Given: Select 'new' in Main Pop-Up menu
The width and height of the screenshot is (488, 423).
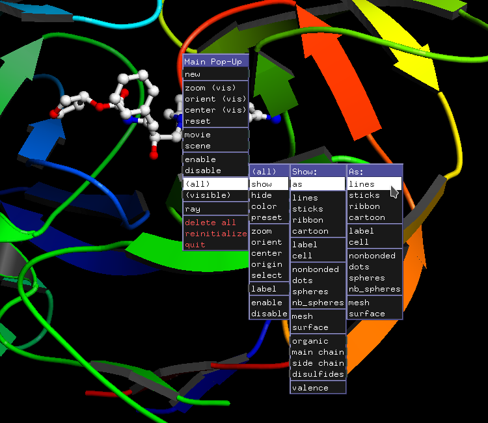Looking at the screenshot, I should (x=215, y=74).
